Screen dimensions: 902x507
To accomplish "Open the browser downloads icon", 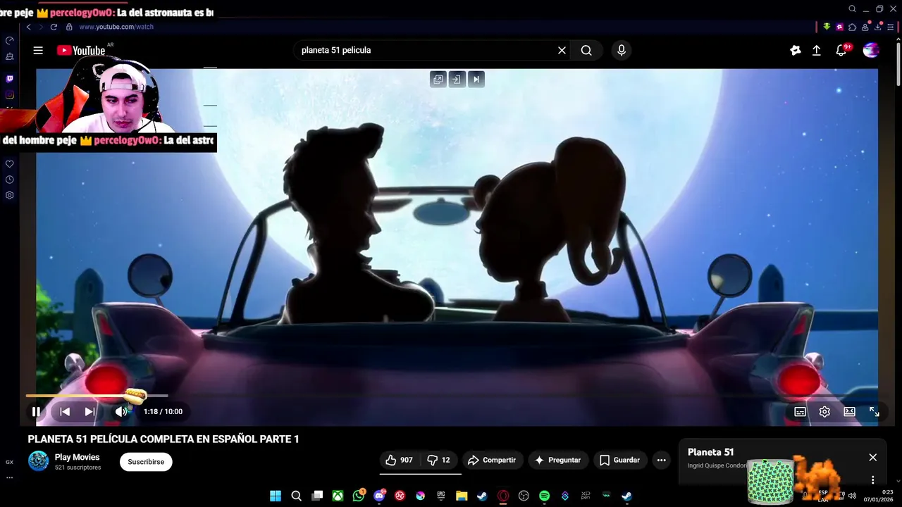I will 877,27.
